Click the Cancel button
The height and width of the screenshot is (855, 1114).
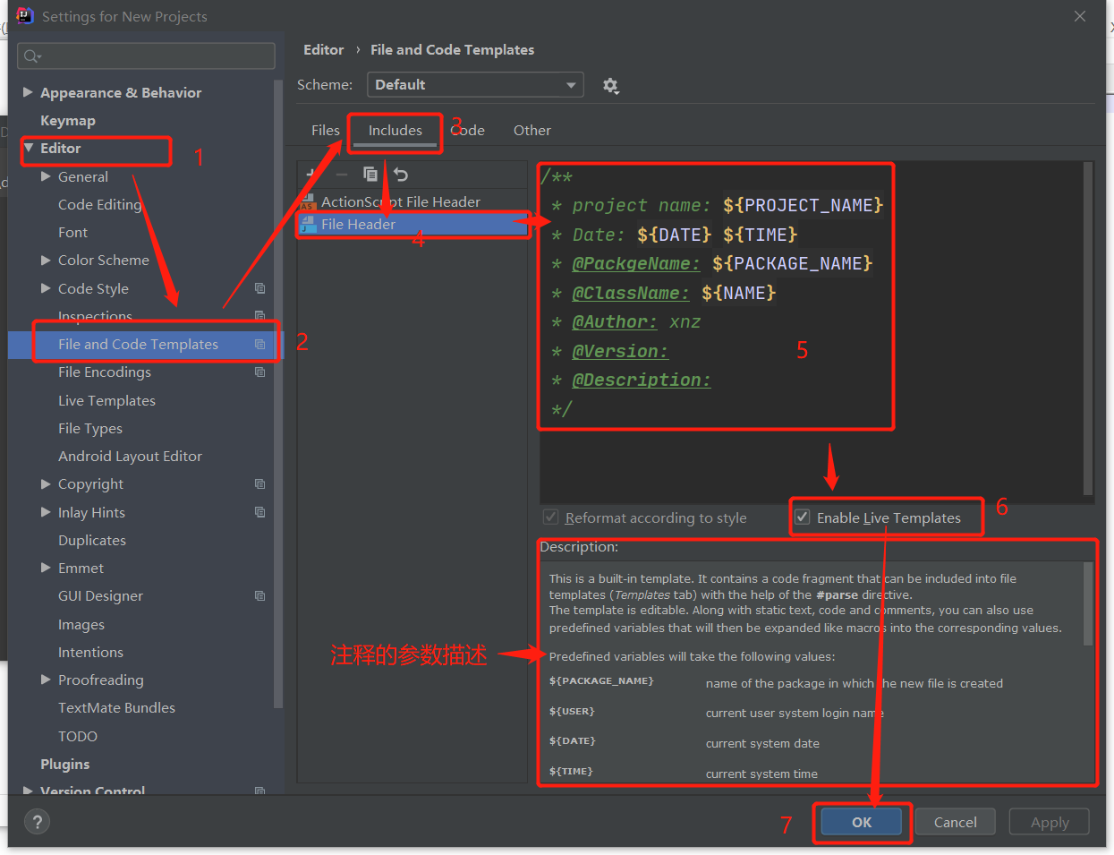click(x=955, y=822)
